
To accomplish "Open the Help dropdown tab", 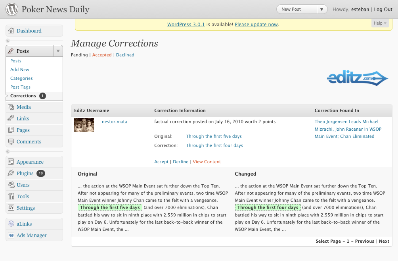I will tap(380, 23).
